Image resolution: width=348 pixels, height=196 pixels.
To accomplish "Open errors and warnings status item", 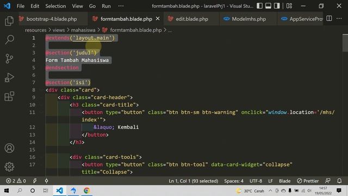I will point(16,181).
